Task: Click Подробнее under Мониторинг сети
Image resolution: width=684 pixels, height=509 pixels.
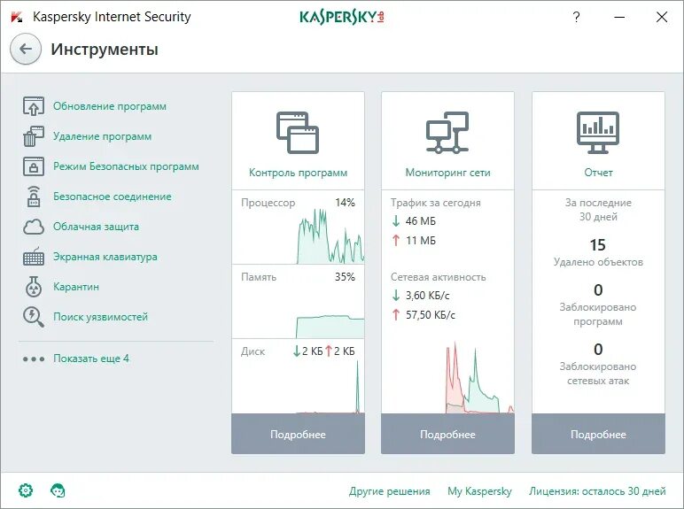Action: click(x=447, y=434)
